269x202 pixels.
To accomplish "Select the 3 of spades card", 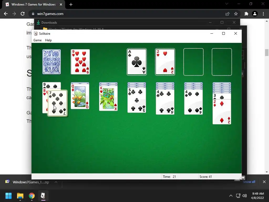I will pyautogui.click(x=222, y=96).
